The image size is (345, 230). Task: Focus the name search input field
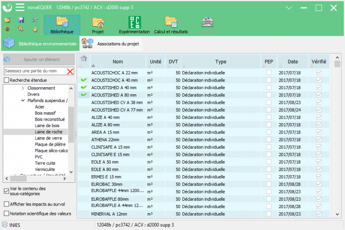click(35, 71)
